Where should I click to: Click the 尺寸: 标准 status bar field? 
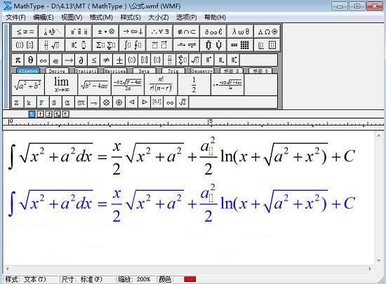click(88, 280)
